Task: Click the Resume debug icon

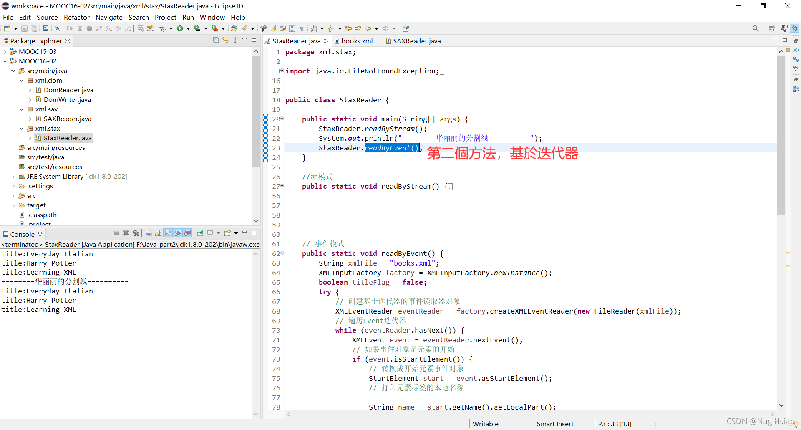Action: click(70, 28)
